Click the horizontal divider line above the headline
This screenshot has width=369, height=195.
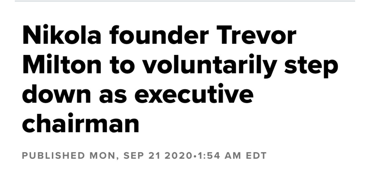click(x=185, y=1)
